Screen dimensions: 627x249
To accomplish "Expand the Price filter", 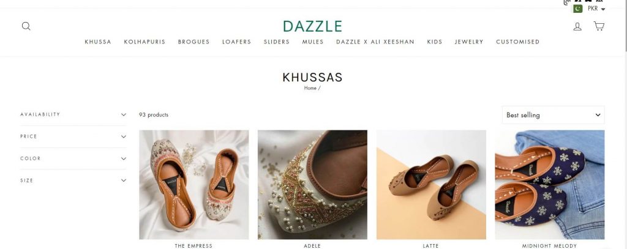I will click(x=73, y=136).
